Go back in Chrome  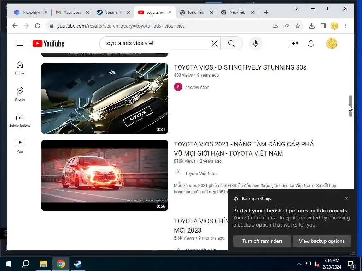14,26
